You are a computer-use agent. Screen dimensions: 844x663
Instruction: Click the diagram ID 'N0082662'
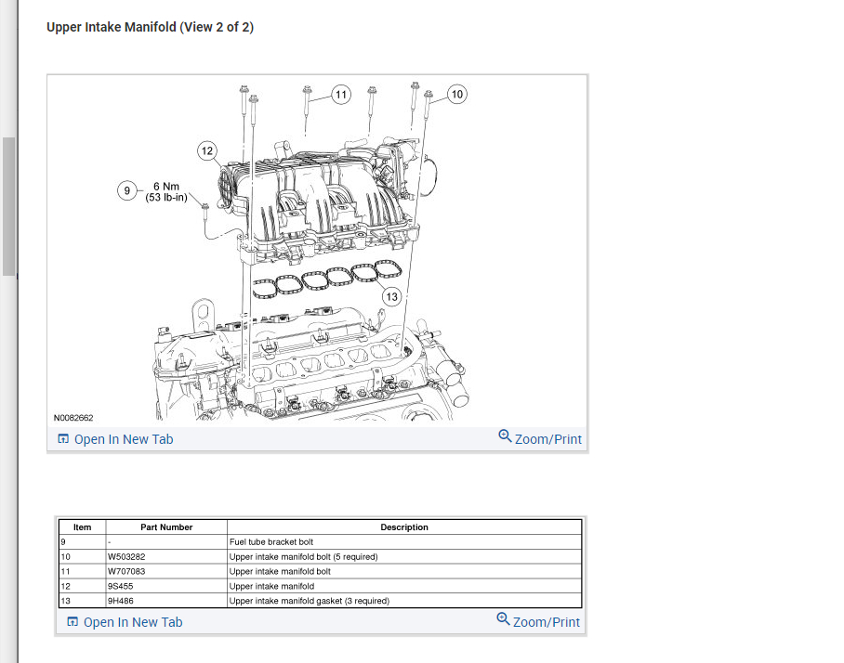(73, 418)
